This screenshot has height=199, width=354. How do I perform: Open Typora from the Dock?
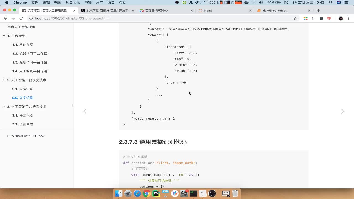[203, 193]
